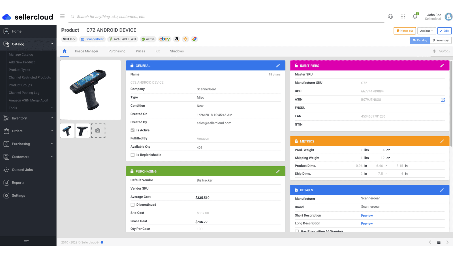Open the Toolbox panel
The width and height of the screenshot is (453, 255).
[x=441, y=51]
